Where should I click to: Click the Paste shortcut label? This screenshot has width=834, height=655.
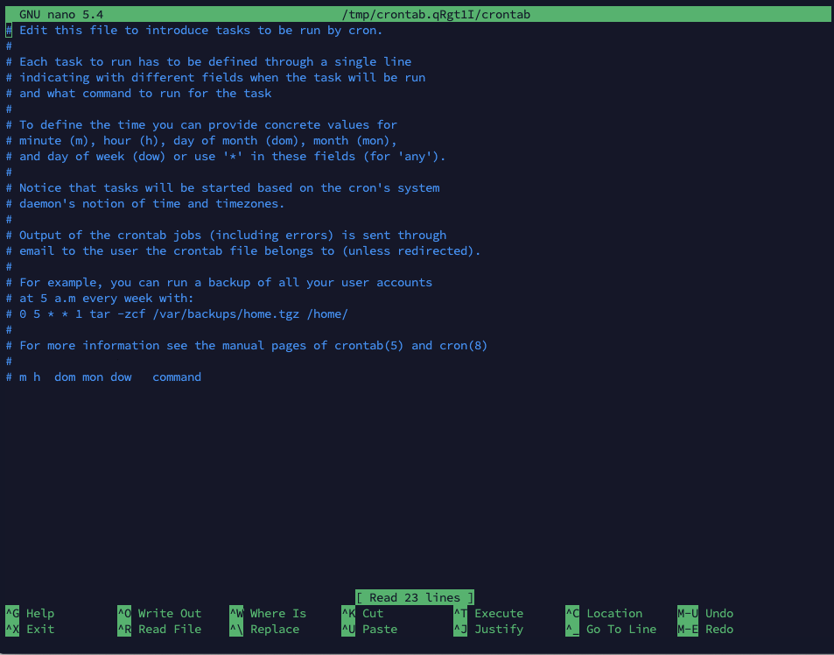coord(379,630)
